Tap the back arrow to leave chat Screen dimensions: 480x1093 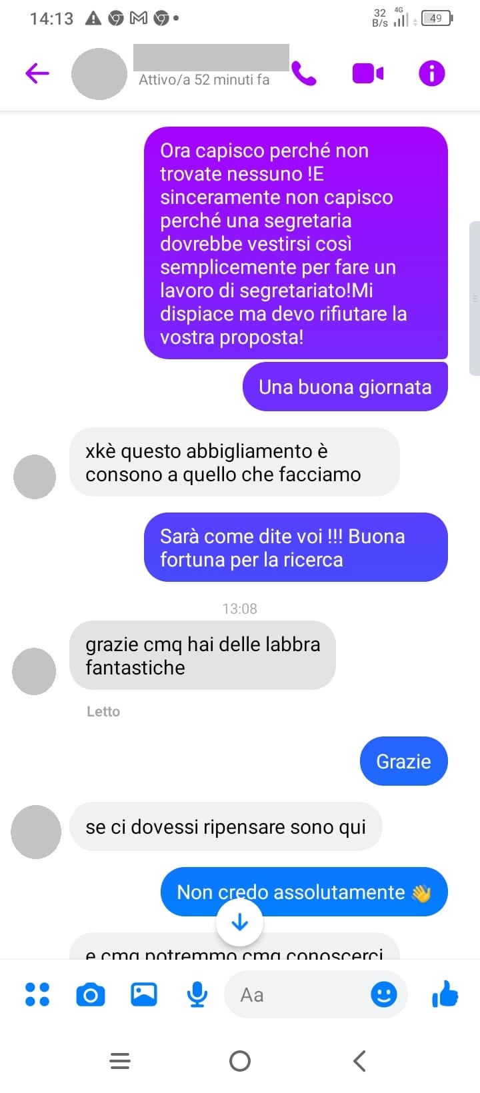coord(37,73)
